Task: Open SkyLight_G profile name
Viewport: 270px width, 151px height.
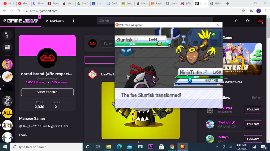Action: (x=228, y=122)
